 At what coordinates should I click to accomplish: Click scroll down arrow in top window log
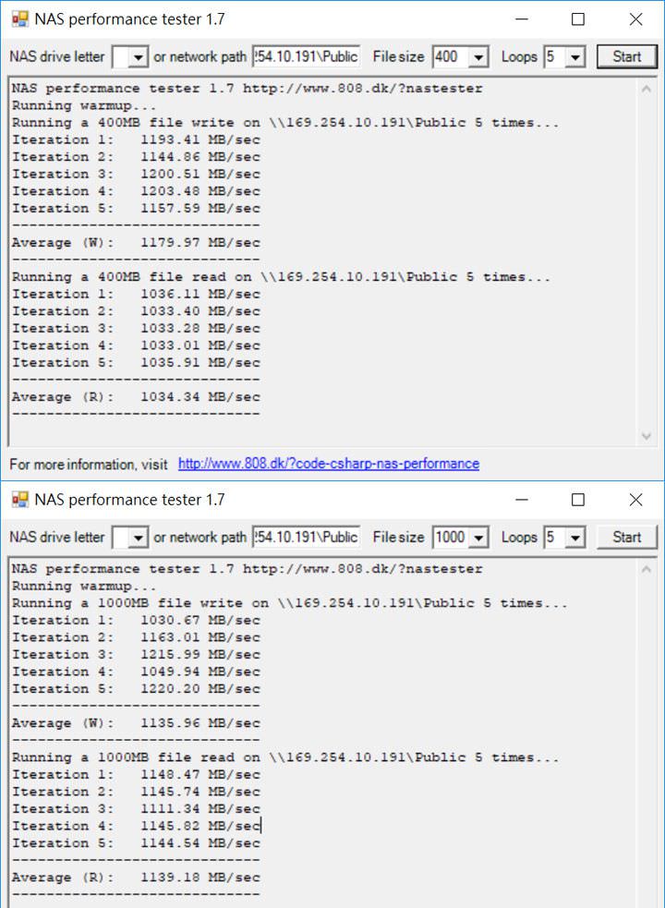[x=647, y=436]
